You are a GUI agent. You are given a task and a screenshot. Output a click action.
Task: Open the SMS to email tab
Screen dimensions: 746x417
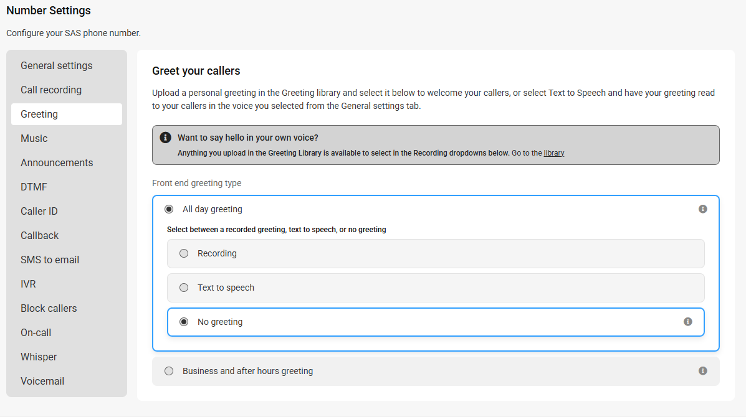(x=67, y=260)
